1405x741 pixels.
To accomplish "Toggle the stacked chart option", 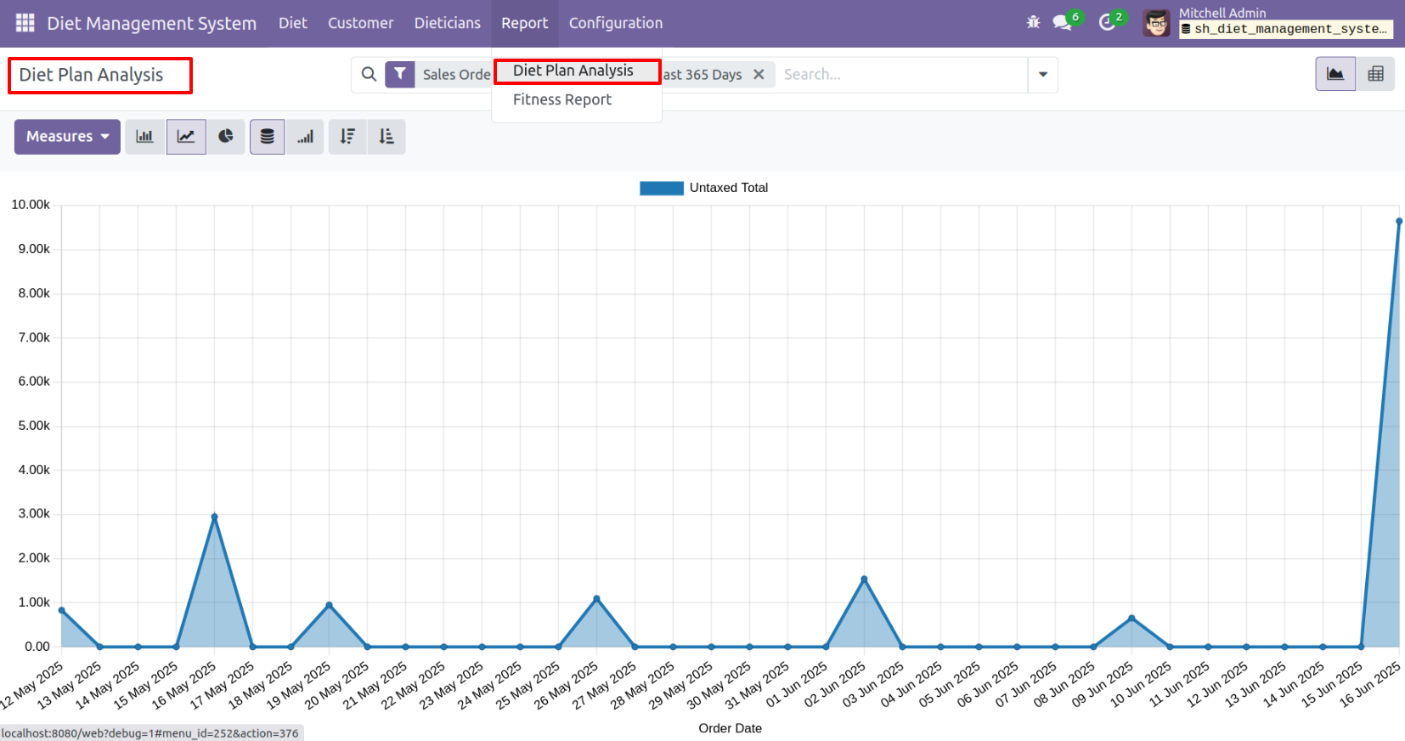I will point(267,137).
